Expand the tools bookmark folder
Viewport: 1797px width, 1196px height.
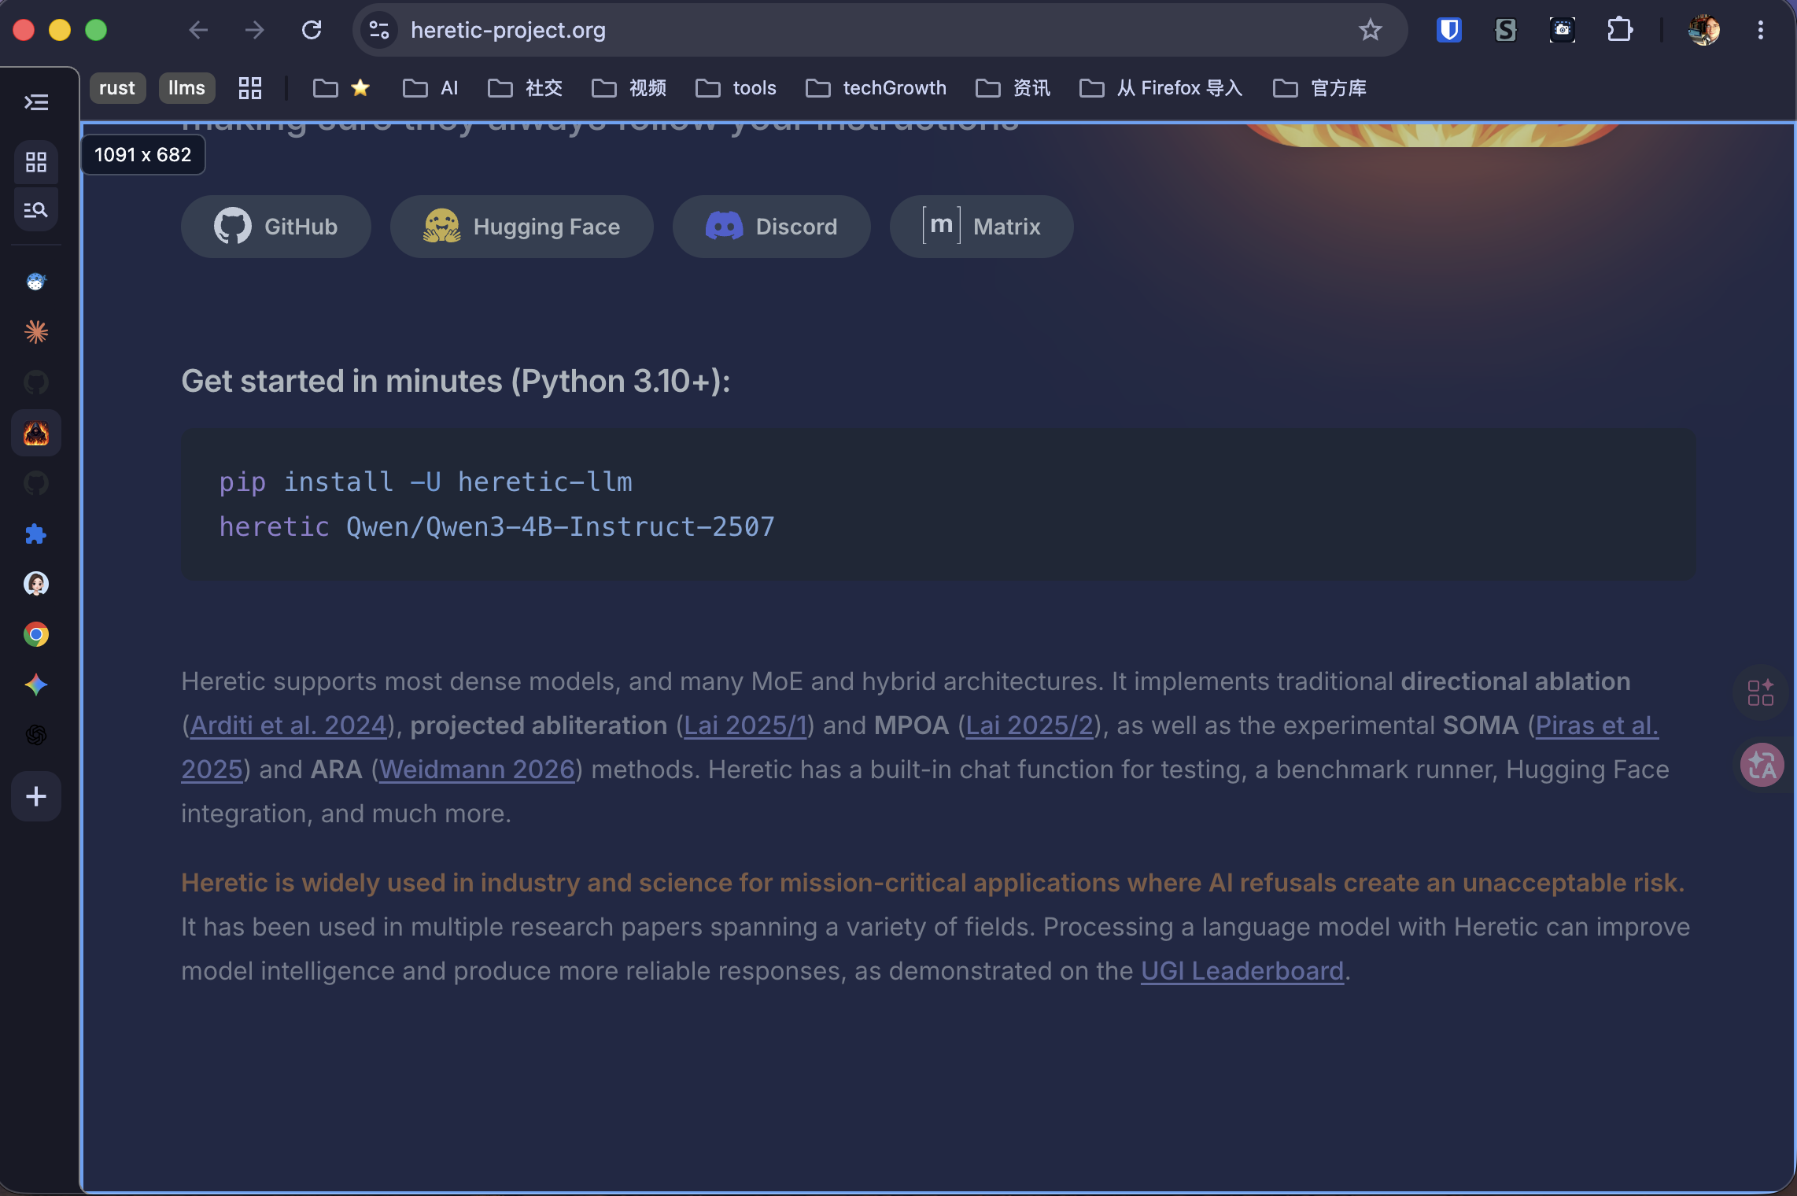point(736,88)
